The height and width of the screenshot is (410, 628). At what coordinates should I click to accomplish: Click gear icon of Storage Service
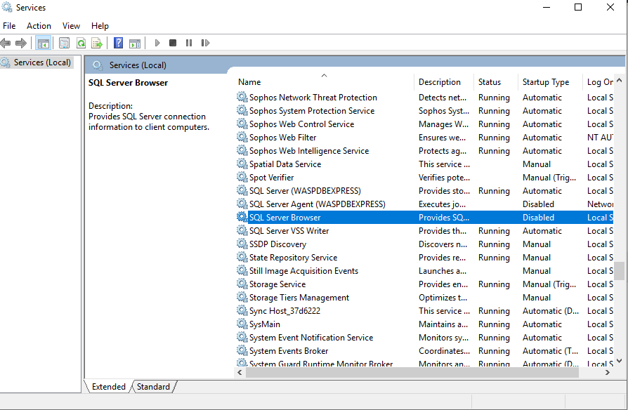242,284
